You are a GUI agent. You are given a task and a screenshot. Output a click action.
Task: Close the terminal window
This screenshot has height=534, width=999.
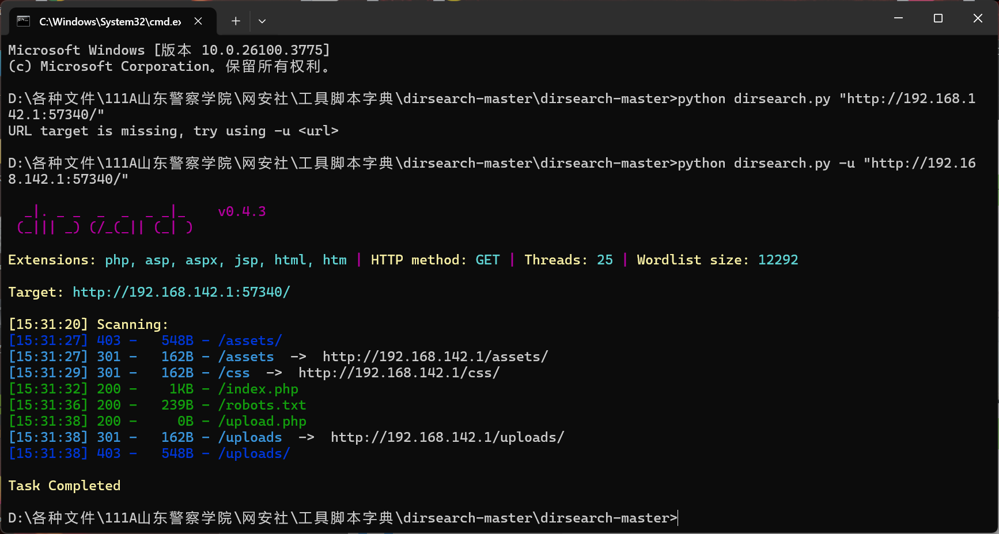coord(978,18)
